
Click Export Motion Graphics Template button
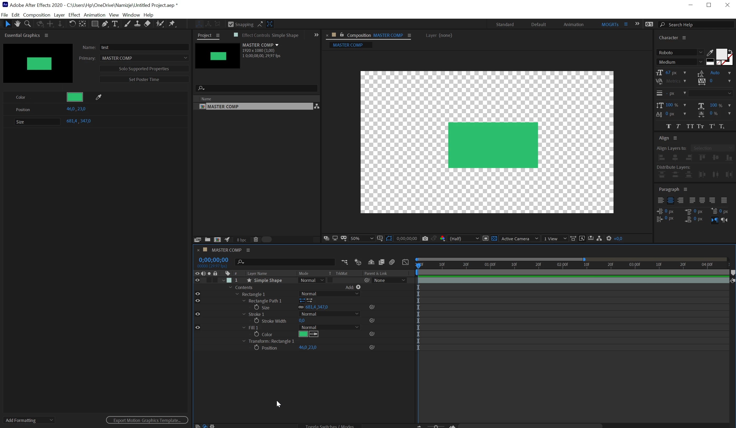(x=147, y=420)
